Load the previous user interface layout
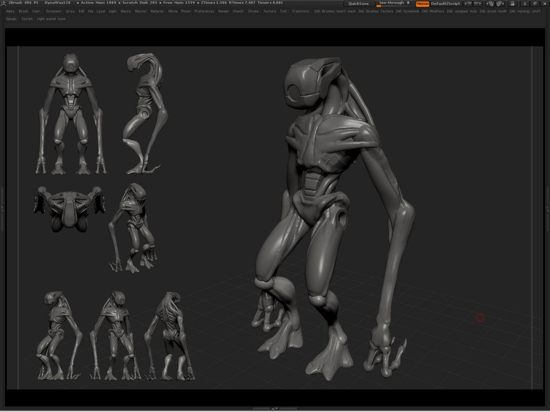 [x=490, y=3]
